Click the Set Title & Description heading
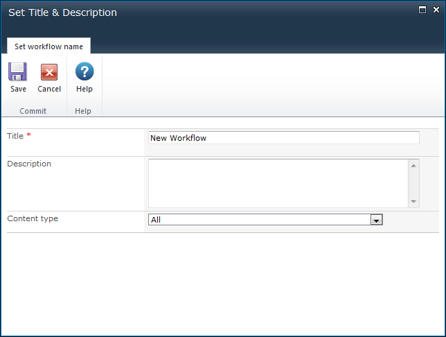 point(62,12)
